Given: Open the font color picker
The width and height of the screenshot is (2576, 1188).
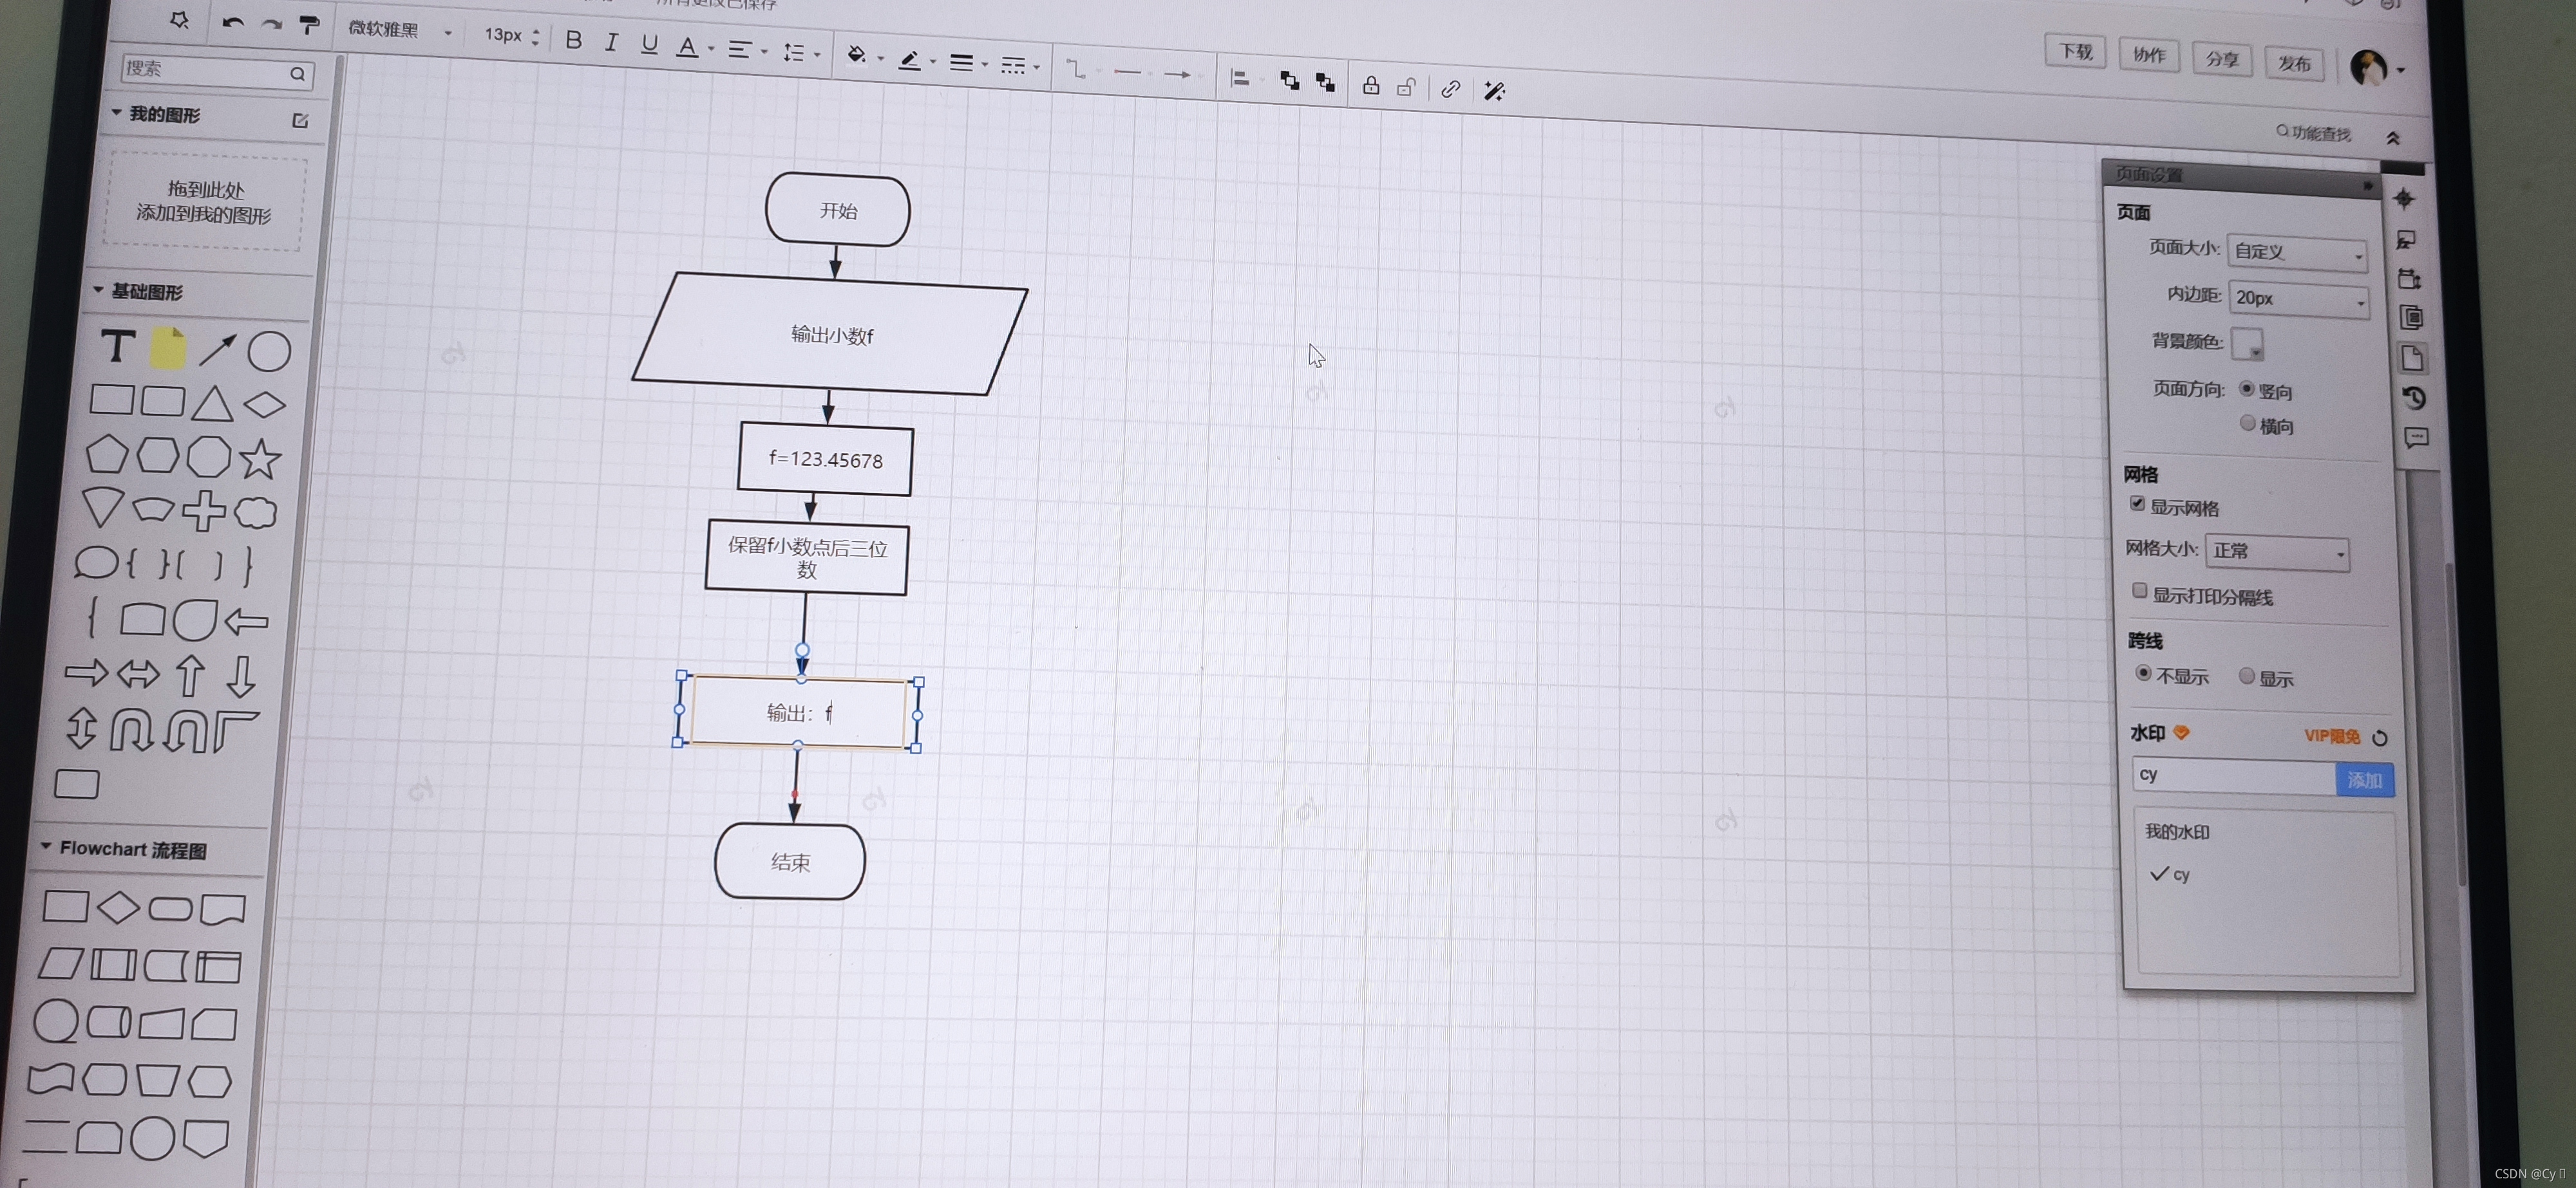Looking at the screenshot, I should click(687, 46).
